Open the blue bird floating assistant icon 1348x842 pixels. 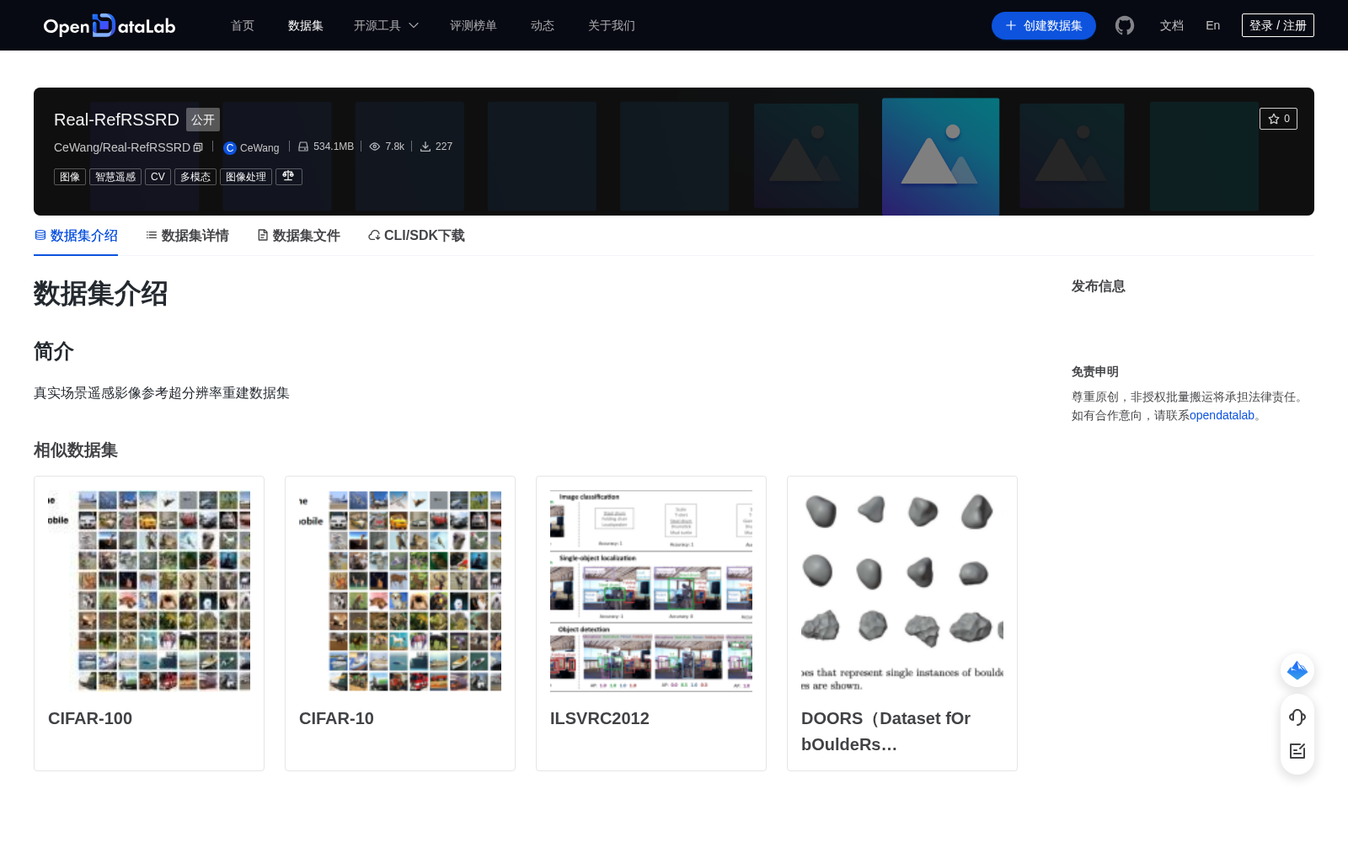coord(1297,670)
